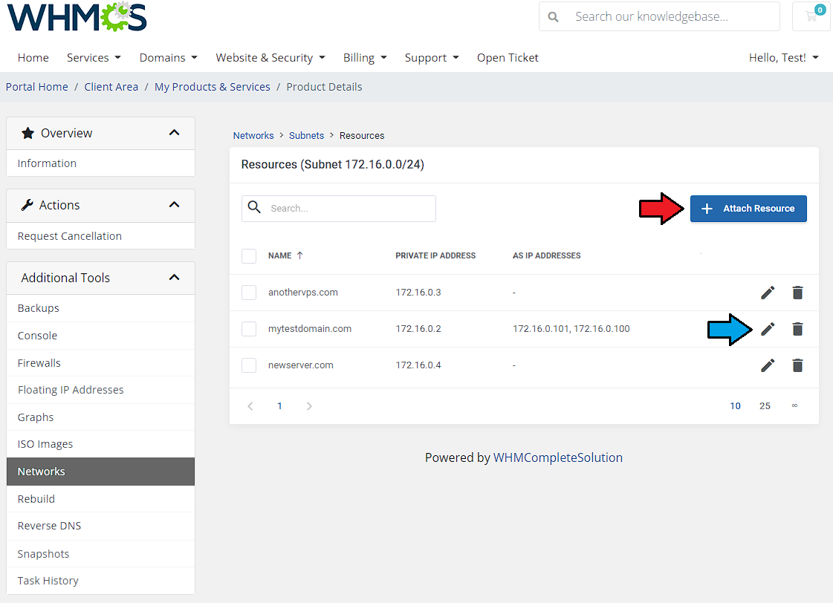Click the resources search magnifier icon
The height and width of the screenshot is (603, 833).
(254, 207)
